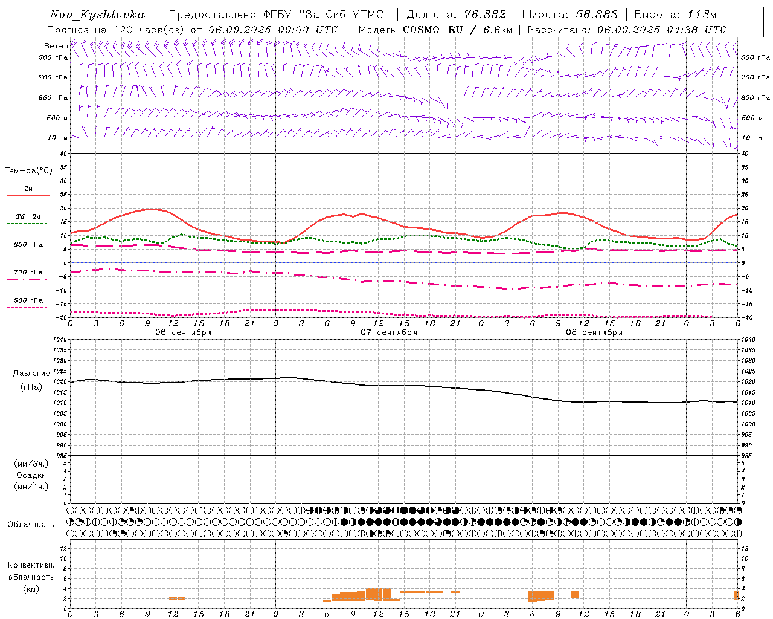
Task: Click the 500 м wind level label on the left
Action: pos(57,118)
